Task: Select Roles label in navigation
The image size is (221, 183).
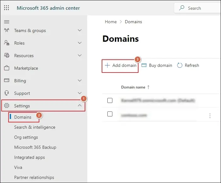Action: click(x=19, y=43)
